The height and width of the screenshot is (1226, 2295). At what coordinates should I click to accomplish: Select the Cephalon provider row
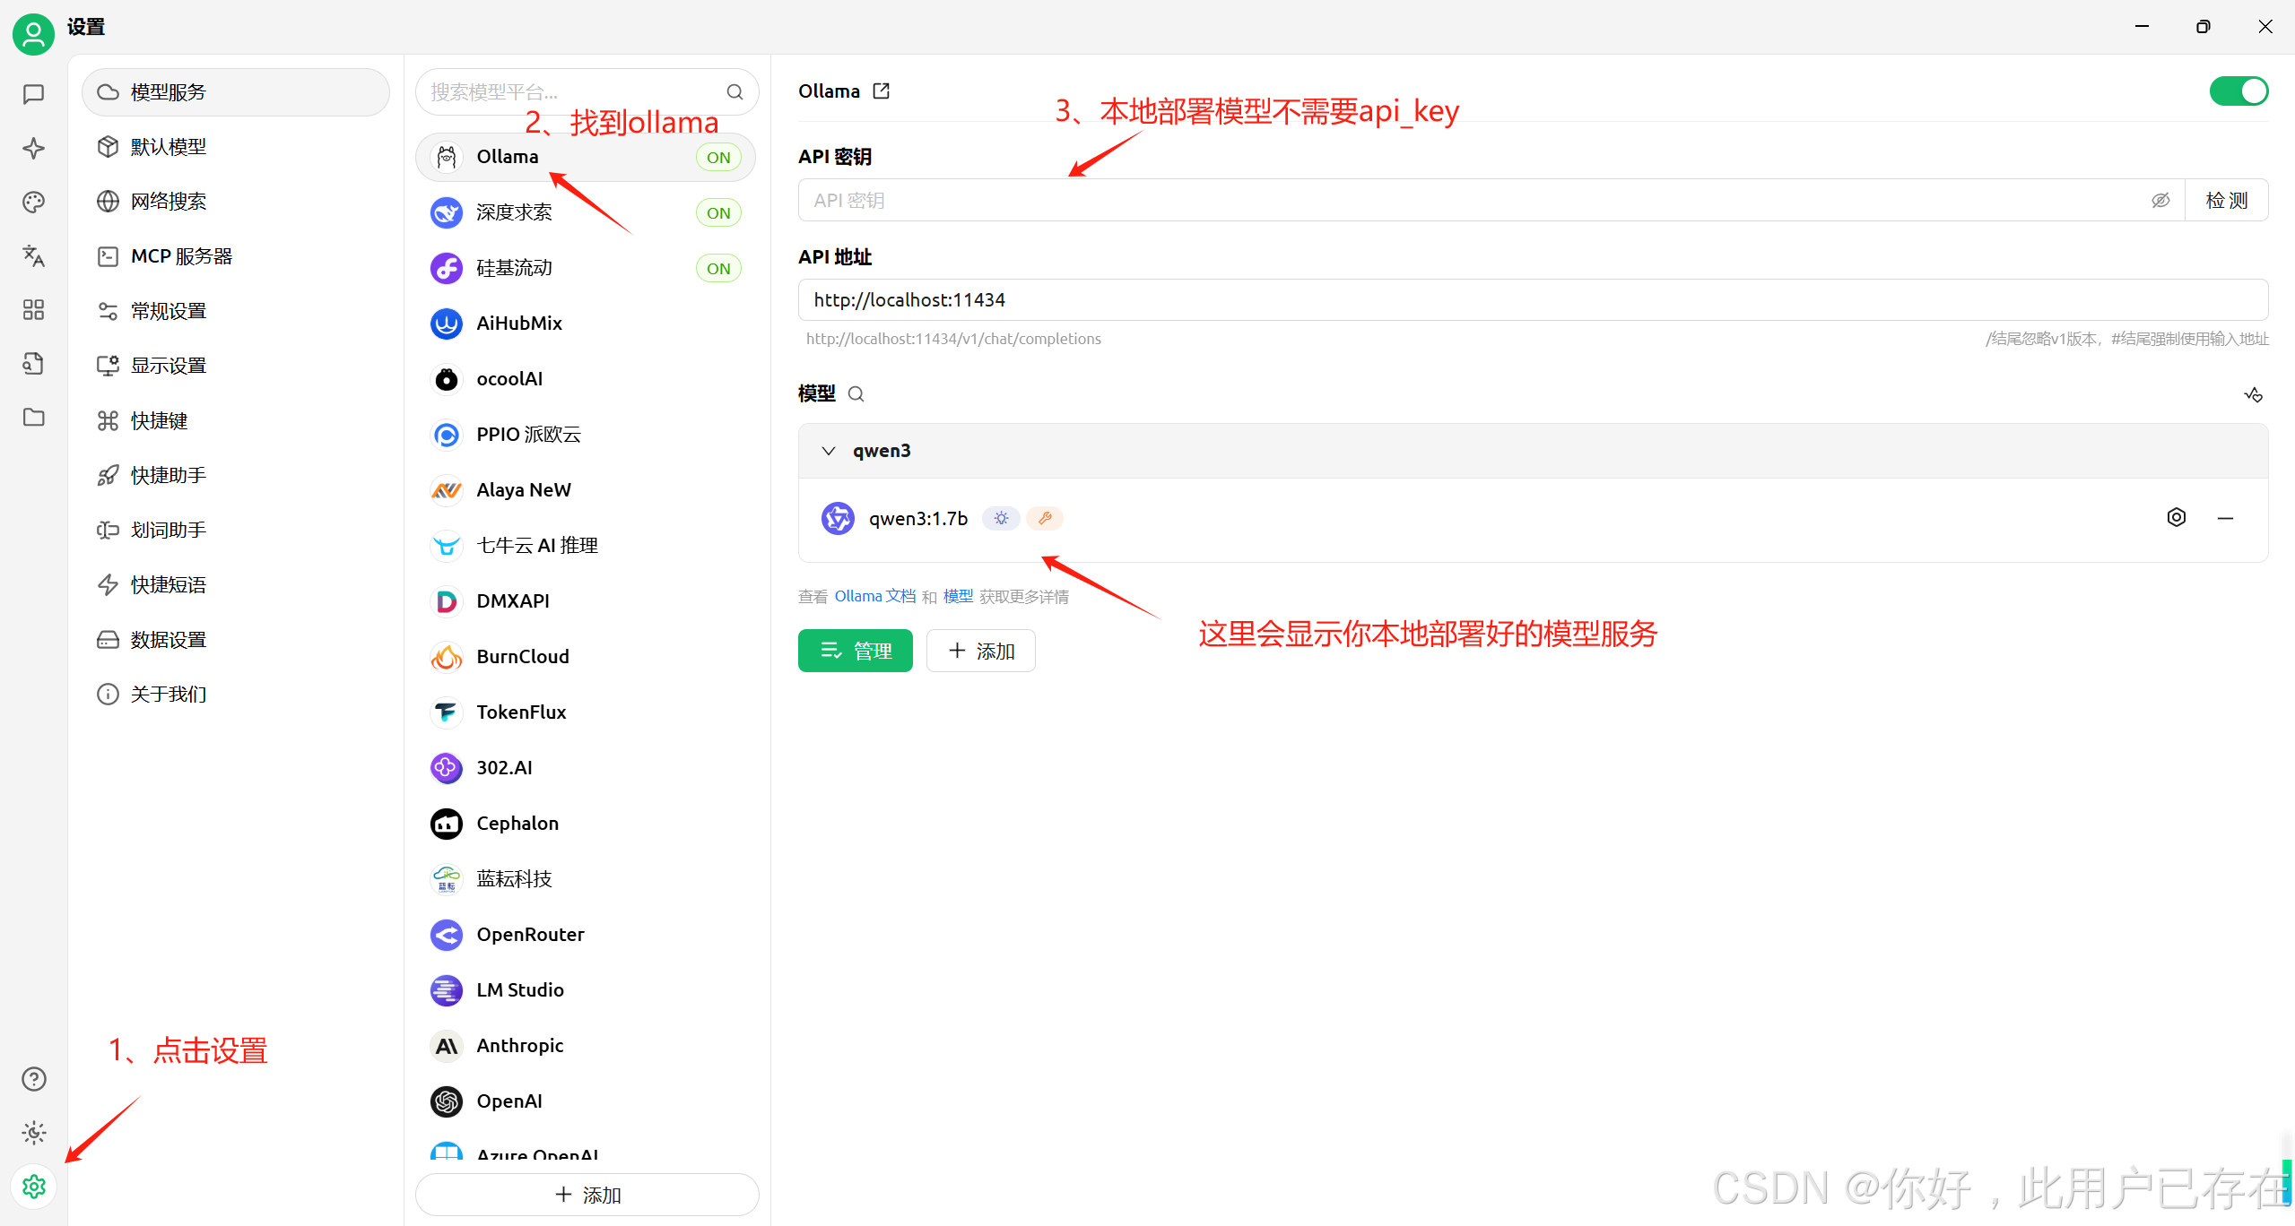click(586, 824)
